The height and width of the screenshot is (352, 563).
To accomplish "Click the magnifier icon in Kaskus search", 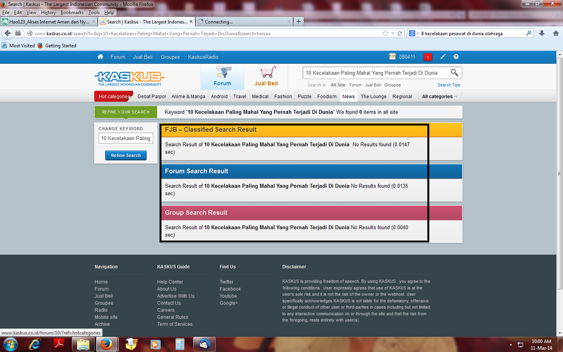I will [x=454, y=73].
